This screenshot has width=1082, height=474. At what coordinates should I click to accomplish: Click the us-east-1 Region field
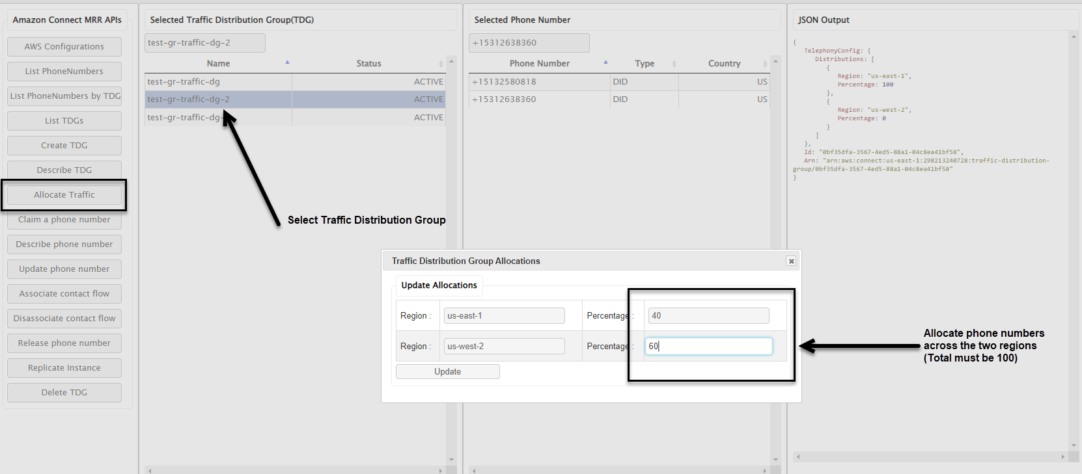(505, 316)
